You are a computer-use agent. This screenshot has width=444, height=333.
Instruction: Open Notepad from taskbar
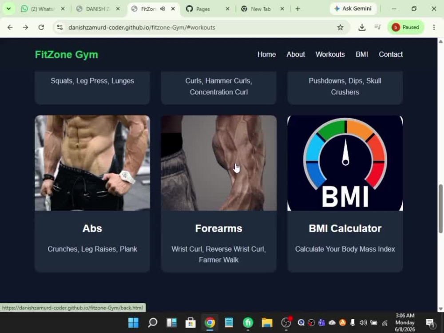(229, 322)
